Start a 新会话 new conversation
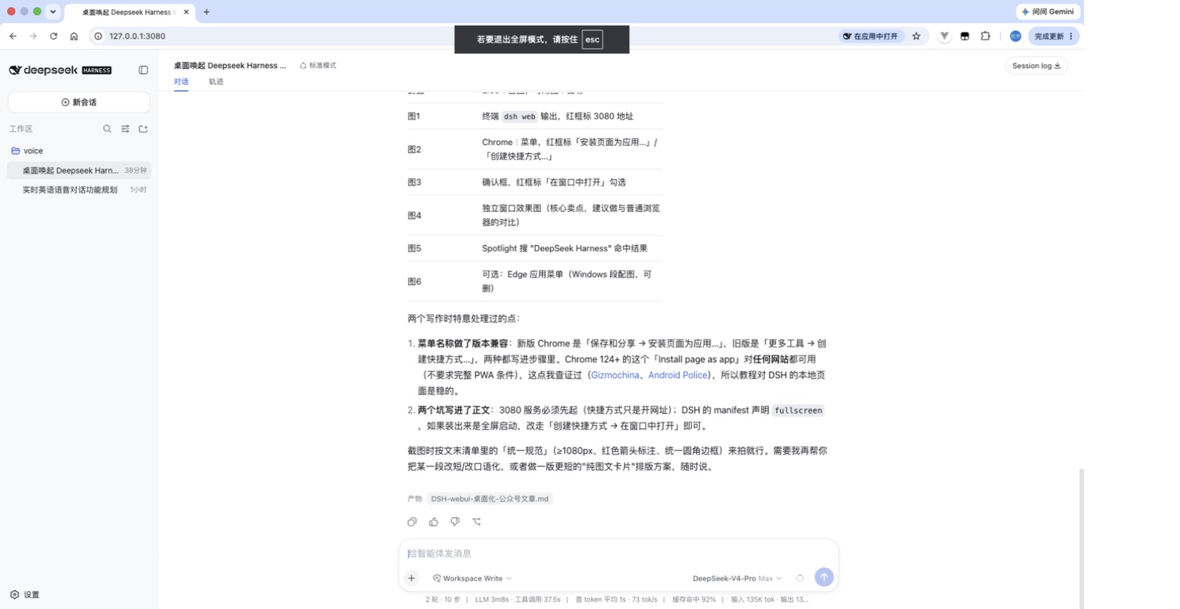 point(79,102)
